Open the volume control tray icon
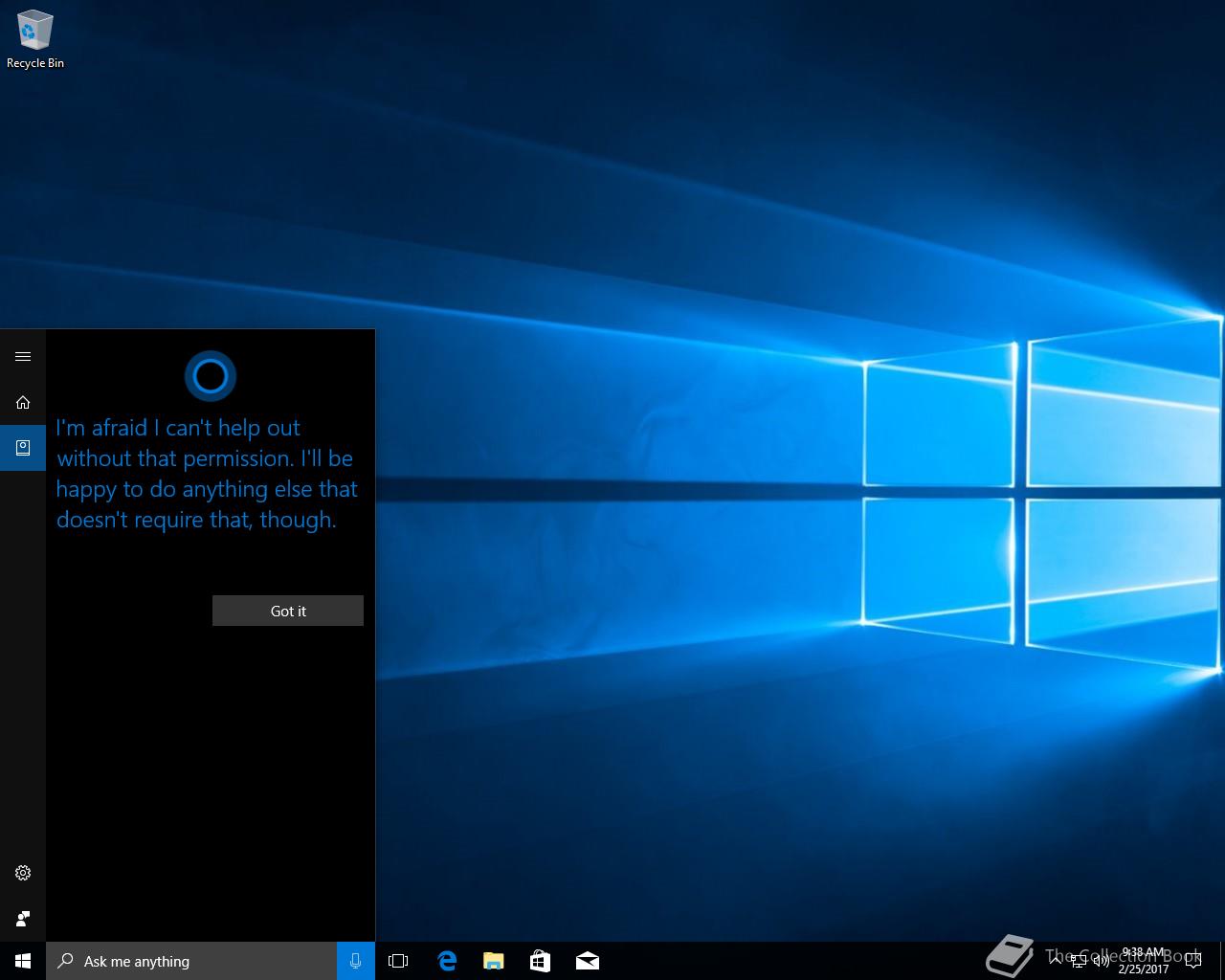The image size is (1225, 980). (1102, 961)
